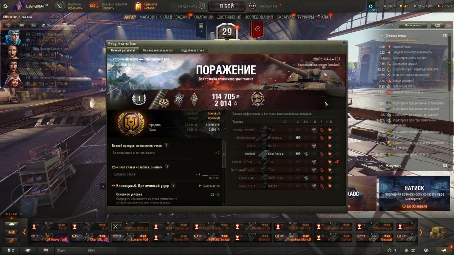454x255 pixels.
Task: Open the МАГАЗИН menu
Action: tap(148, 17)
